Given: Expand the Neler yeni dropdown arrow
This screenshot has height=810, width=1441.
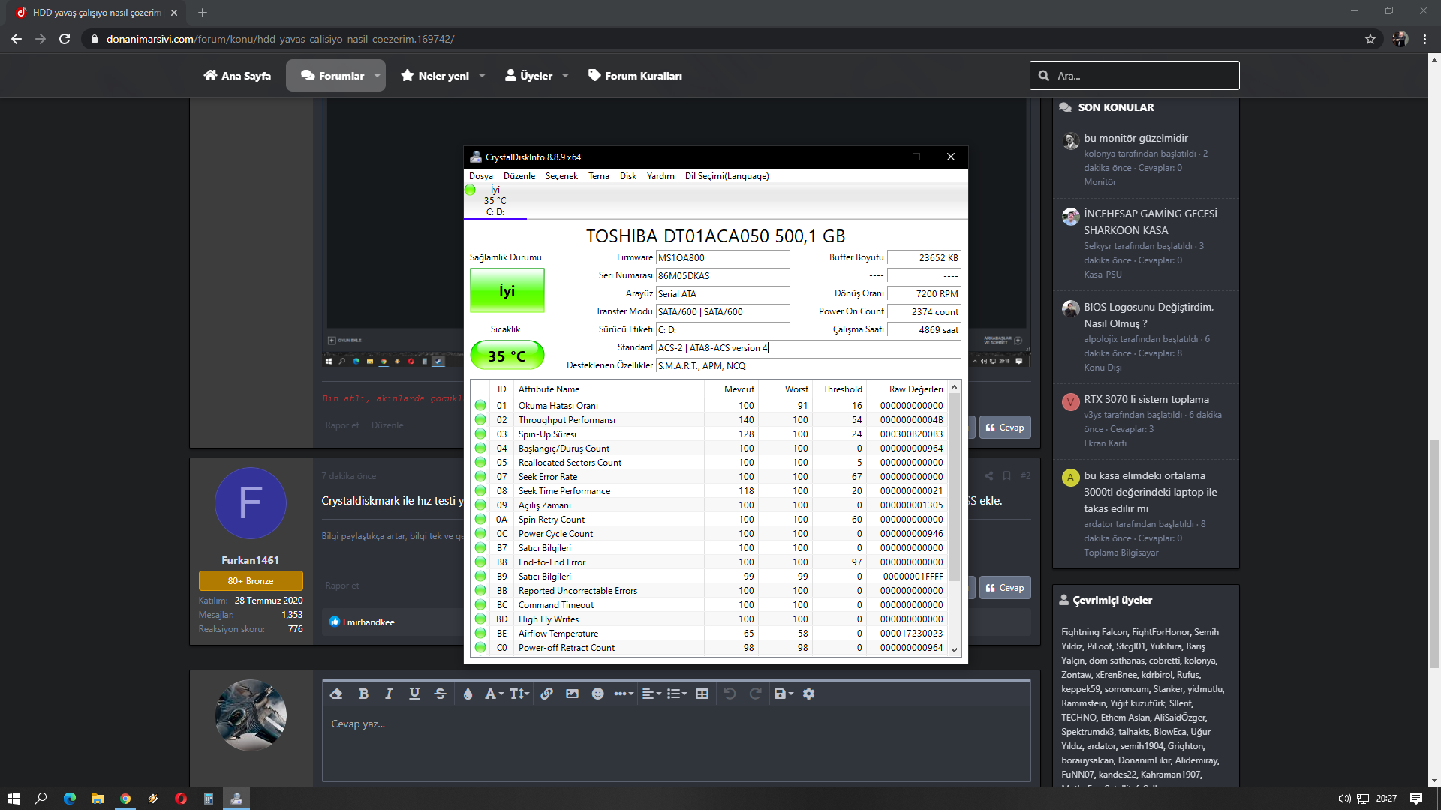Looking at the screenshot, I should coord(482,76).
